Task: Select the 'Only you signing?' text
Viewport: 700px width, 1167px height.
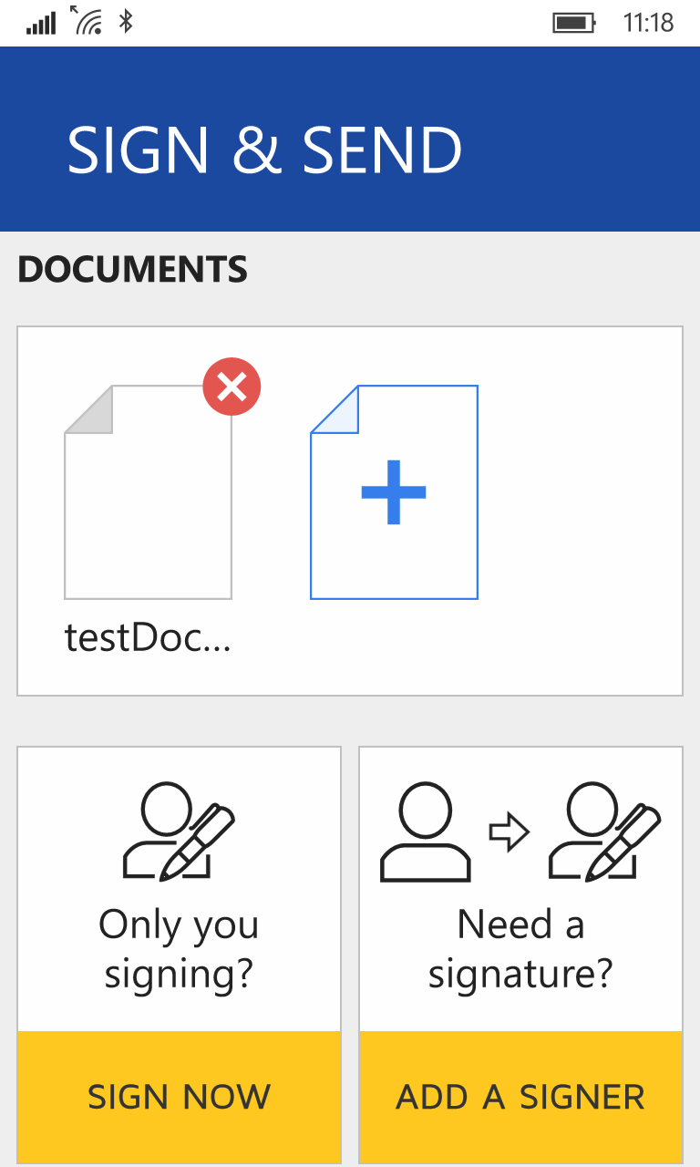Action: pos(179,949)
